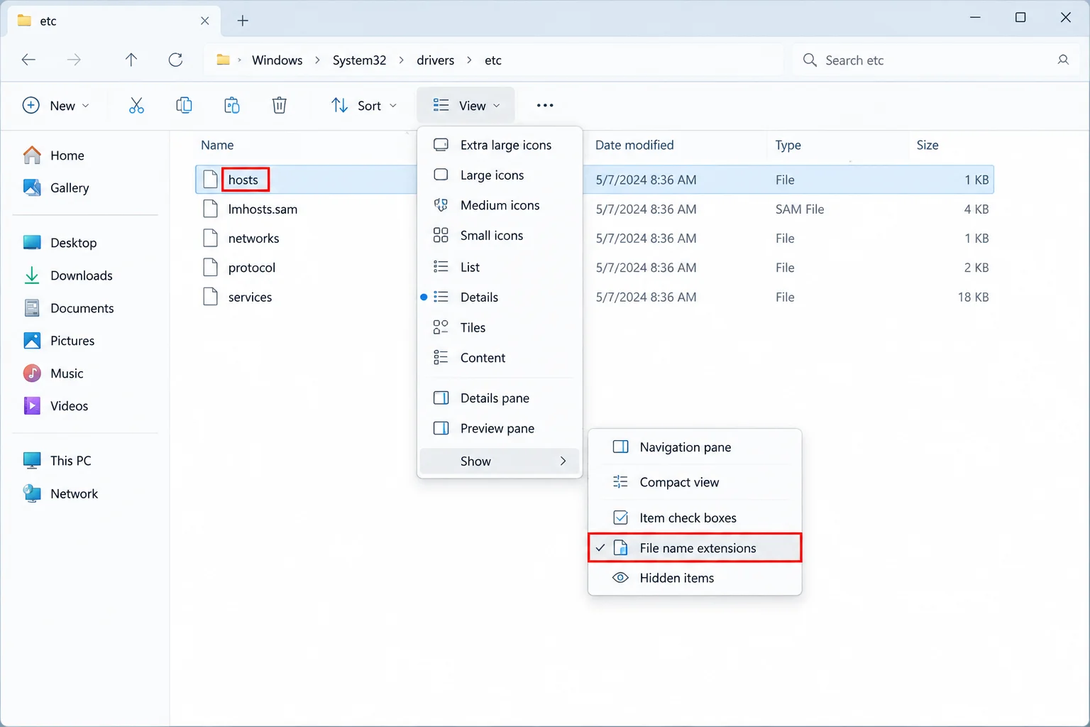
Task: Refresh the etc folder view
Action: pos(176,60)
